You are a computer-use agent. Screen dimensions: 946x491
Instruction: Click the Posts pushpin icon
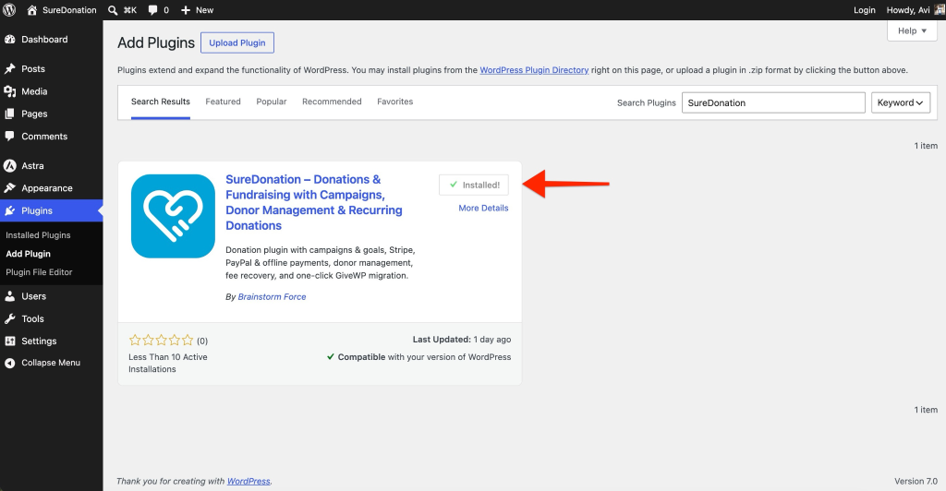click(9, 68)
